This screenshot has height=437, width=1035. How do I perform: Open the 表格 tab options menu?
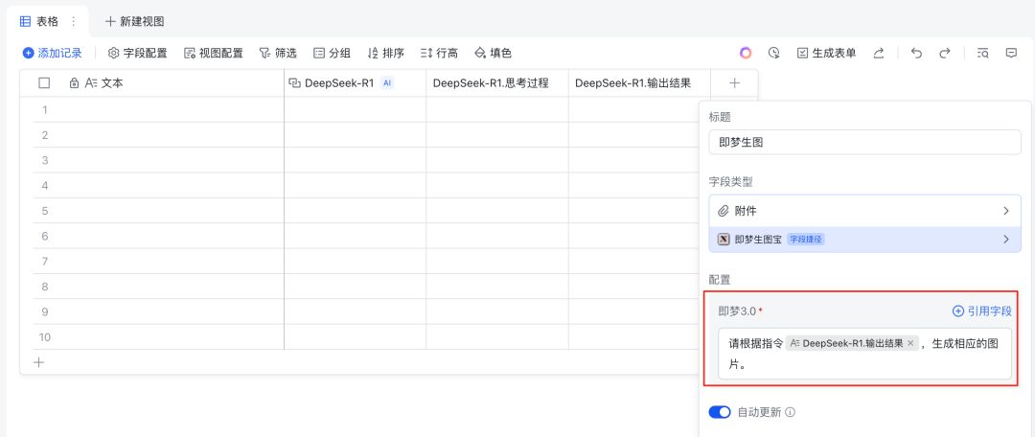click(73, 21)
